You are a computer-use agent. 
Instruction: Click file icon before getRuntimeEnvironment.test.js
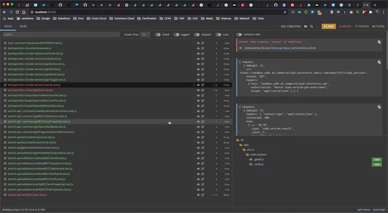tap(5, 148)
